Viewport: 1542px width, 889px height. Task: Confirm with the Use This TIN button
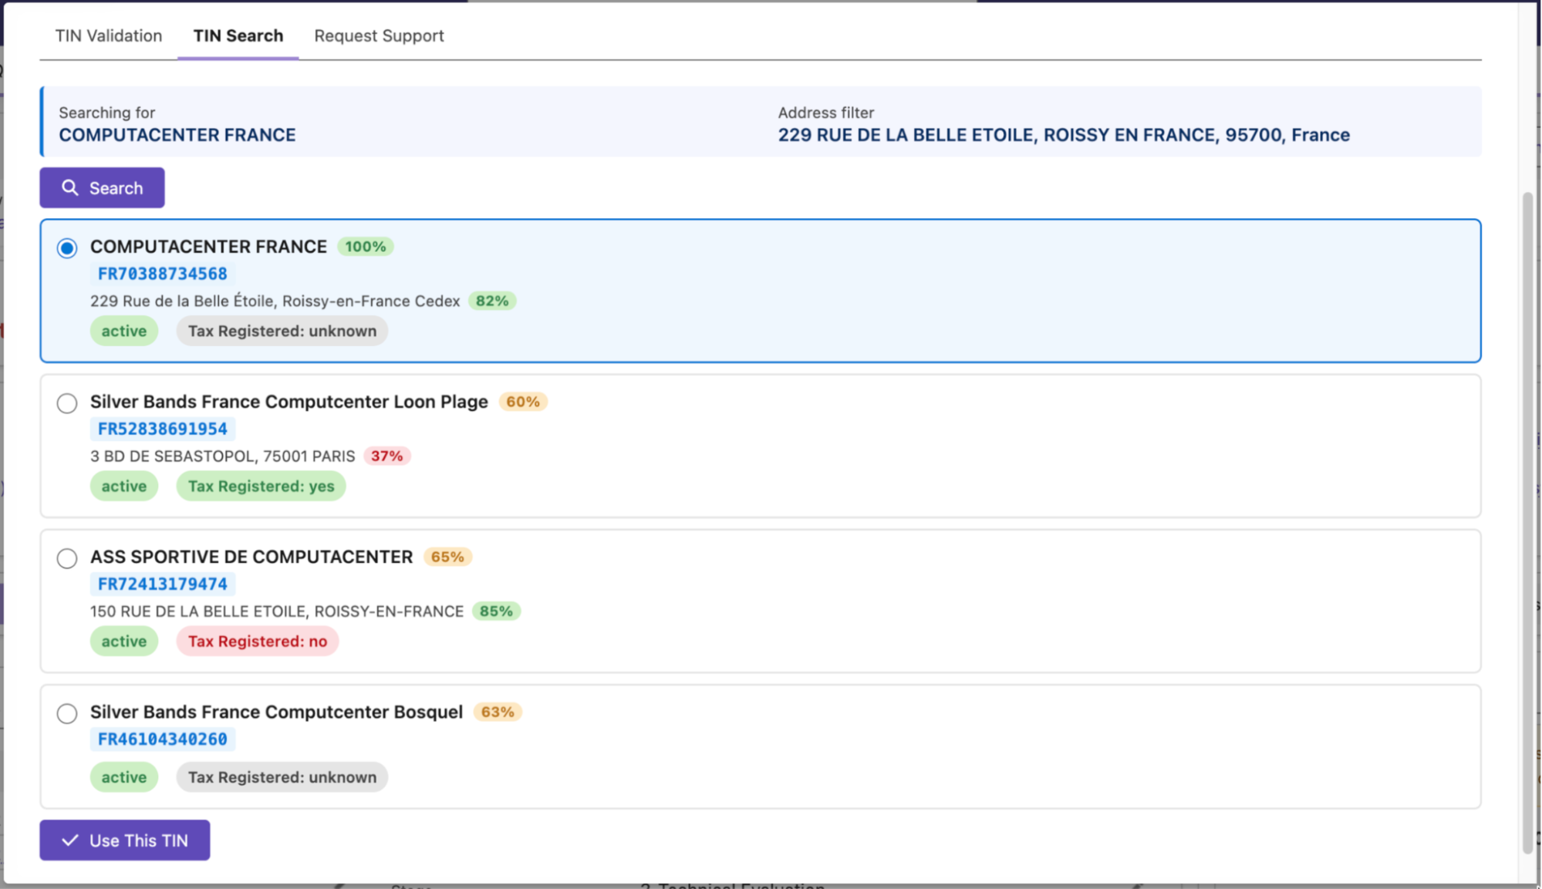(125, 840)
